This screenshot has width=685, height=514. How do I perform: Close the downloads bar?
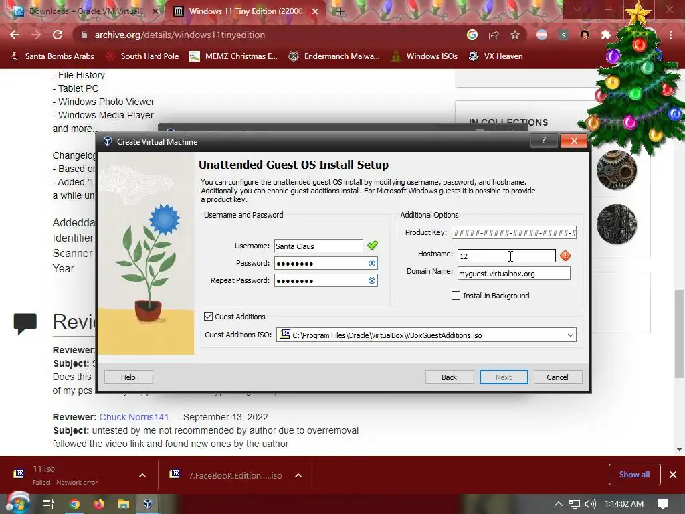[673, 475]
